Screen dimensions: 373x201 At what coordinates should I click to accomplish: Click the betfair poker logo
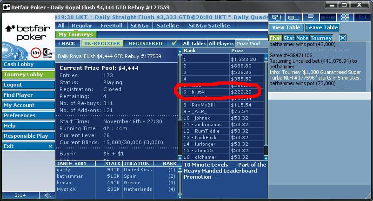point(28,33)
